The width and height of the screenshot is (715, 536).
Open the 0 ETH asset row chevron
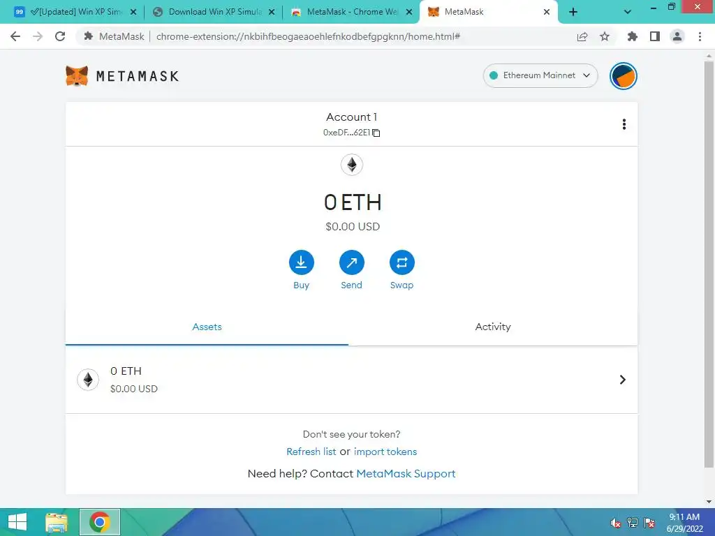click(622, 380)
